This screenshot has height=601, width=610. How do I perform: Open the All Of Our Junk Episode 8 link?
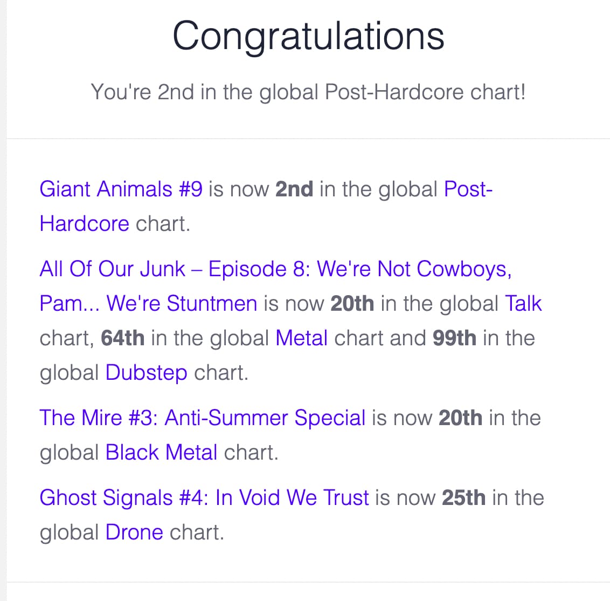[275, 269]
